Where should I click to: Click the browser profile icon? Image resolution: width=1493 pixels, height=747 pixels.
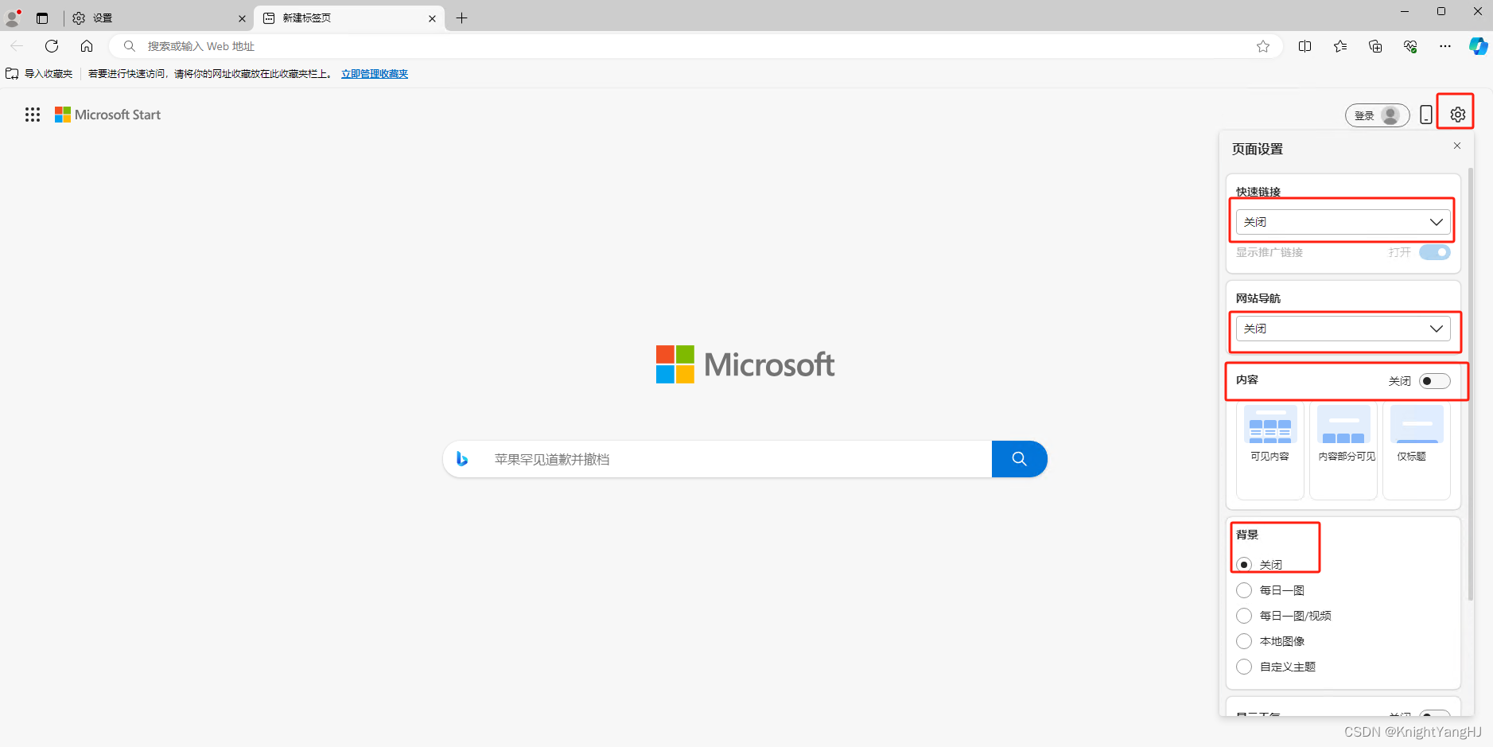pyautogui.click(x=13, y=18)
